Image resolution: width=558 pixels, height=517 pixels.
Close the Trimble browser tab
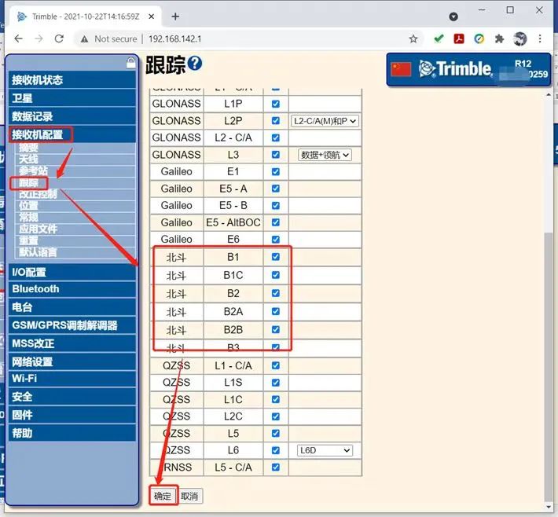pos(151,16)
